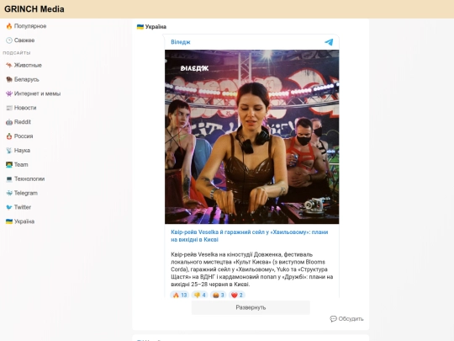The width and height of the screenshot is (454, 341).
Task: Click the fire reaction with 13
Action: coord(180,295)
